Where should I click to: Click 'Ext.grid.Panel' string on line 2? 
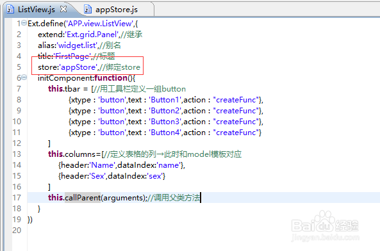pyautogui.click(x=92, y=35)
